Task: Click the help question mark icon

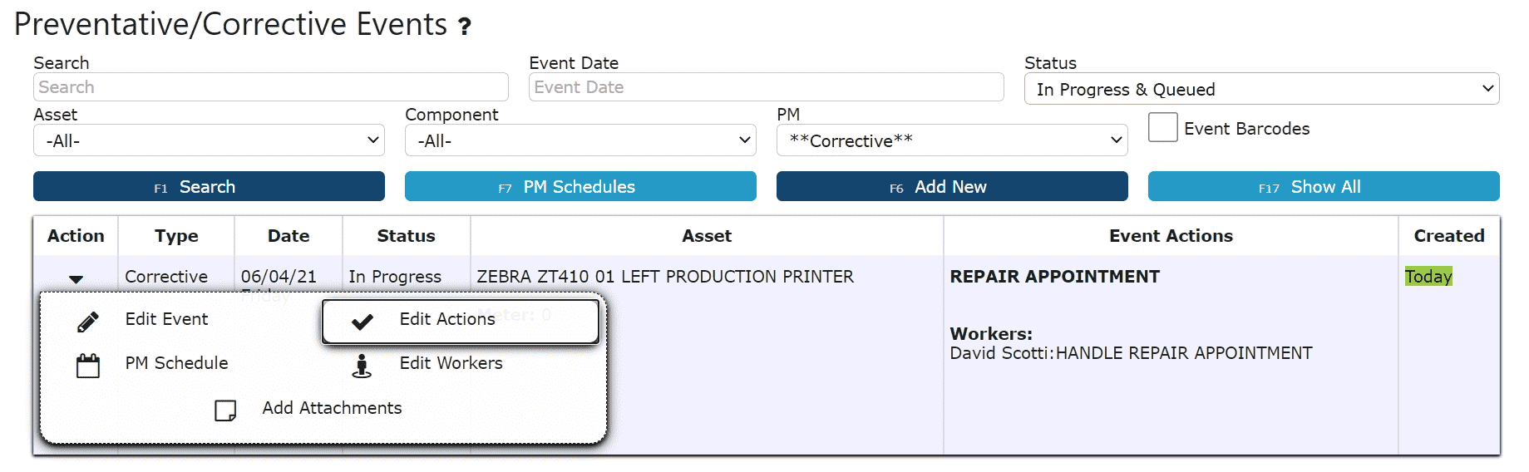Action: [x=465, y=27]
